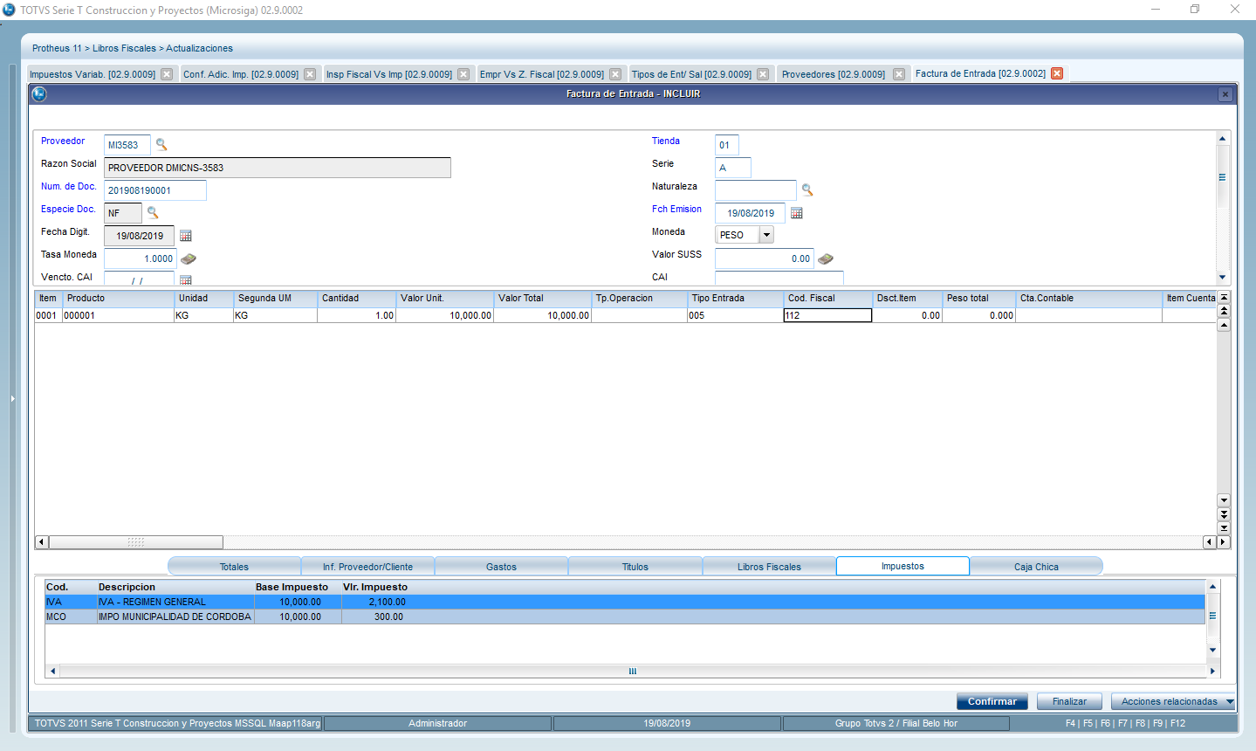The image size is (1256, 751).
Task: Open the Moneda PESO dropdown
Action: [x=766, y=235]
